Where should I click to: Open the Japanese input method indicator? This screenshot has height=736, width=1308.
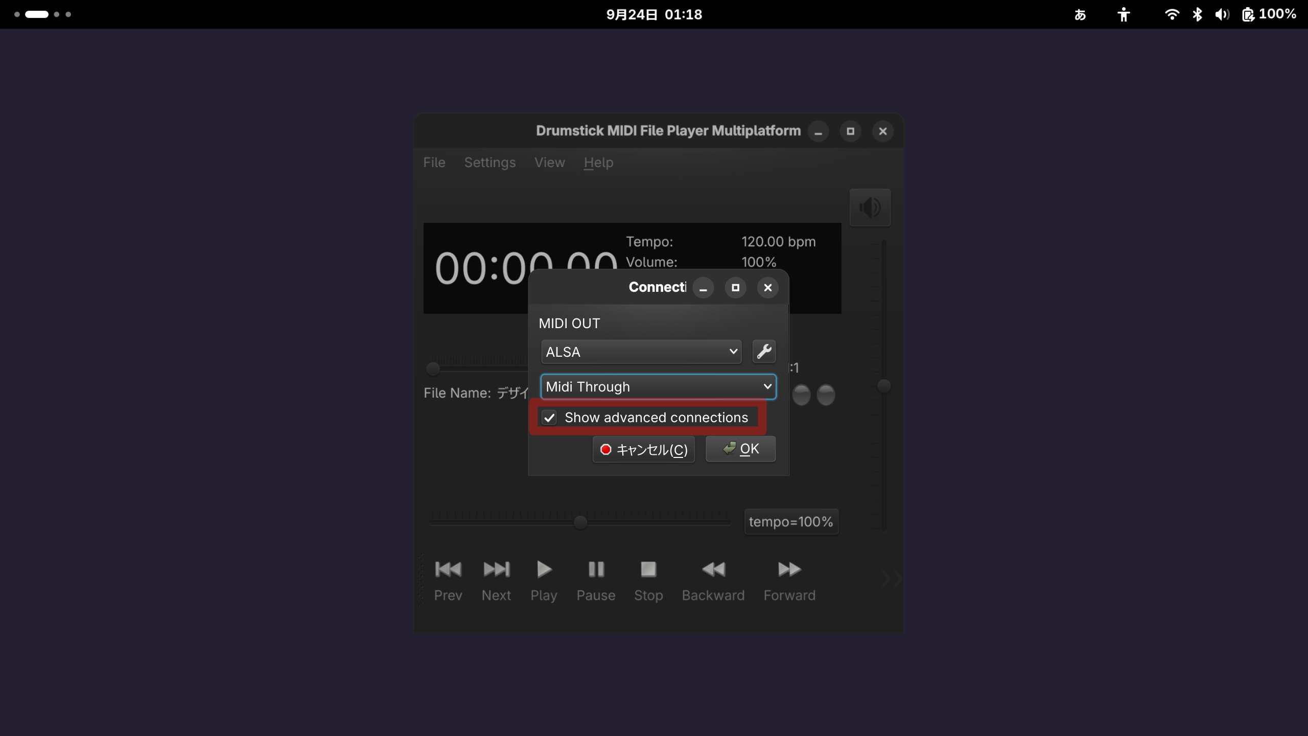(1080, 14)
